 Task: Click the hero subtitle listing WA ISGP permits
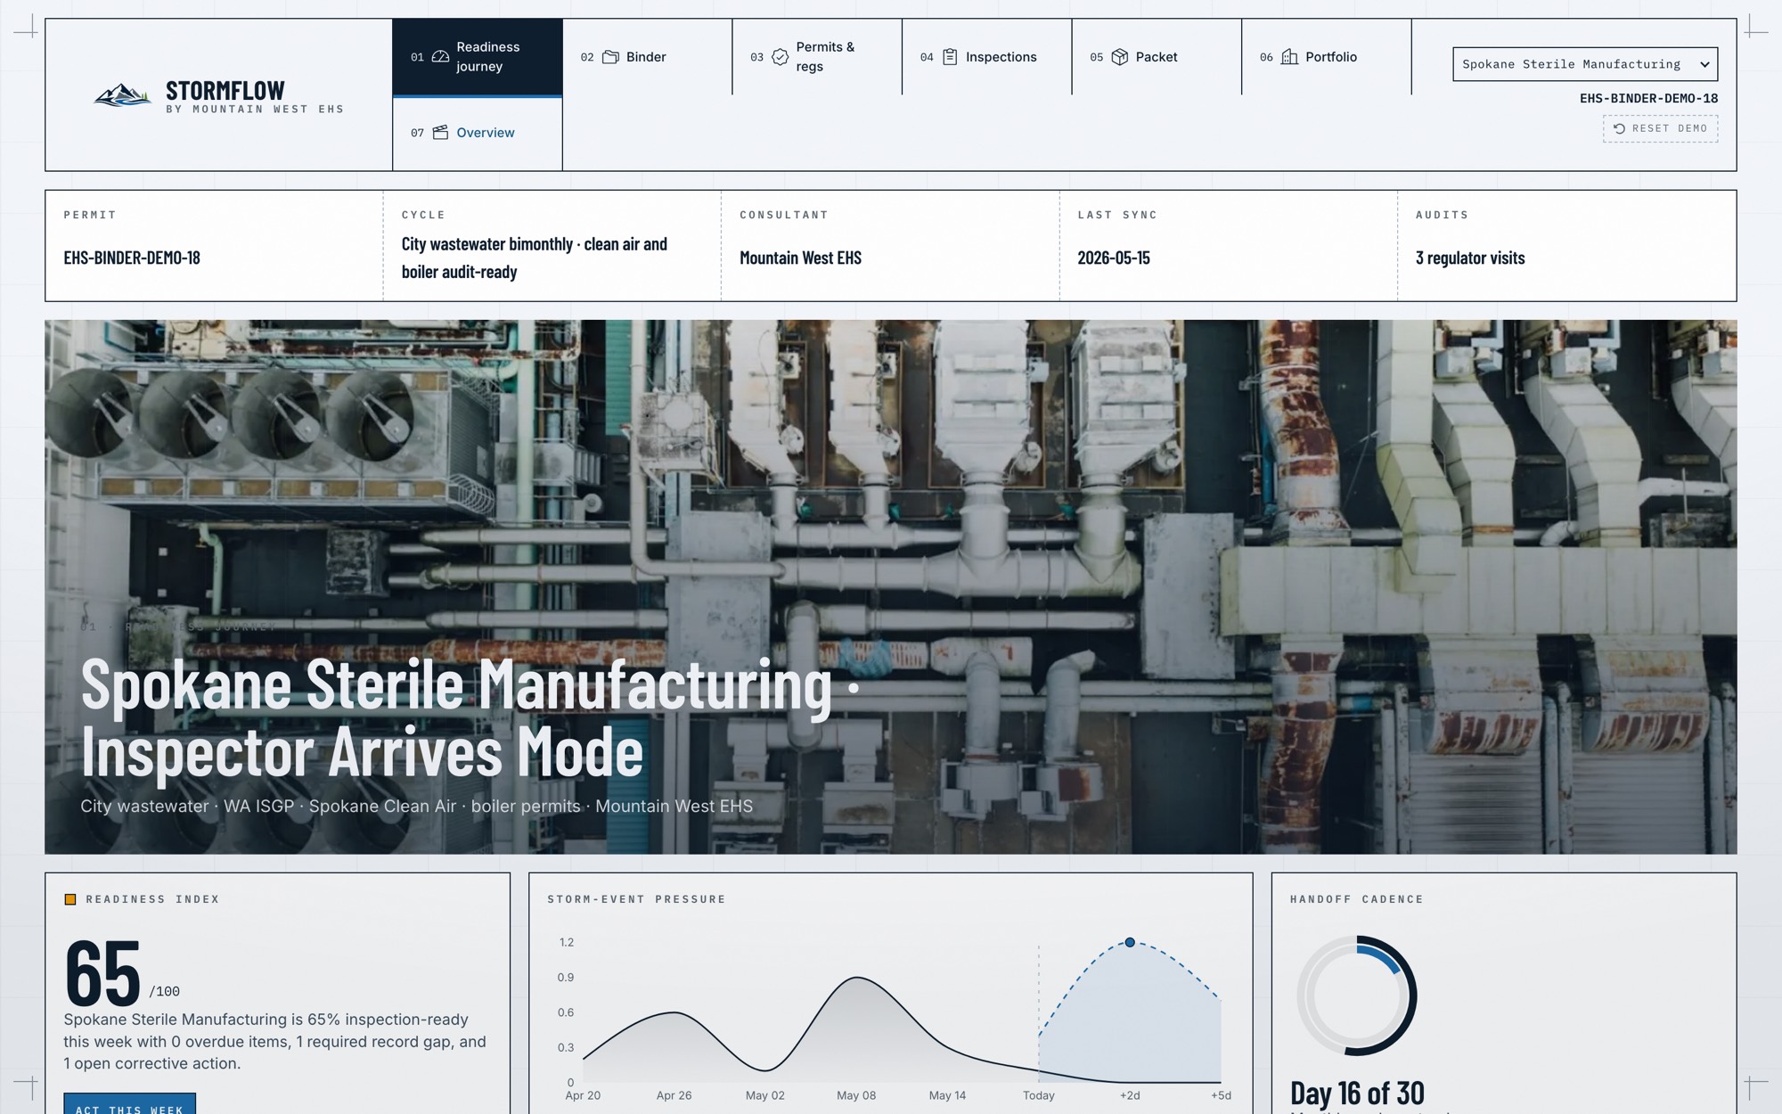point(416,807)
